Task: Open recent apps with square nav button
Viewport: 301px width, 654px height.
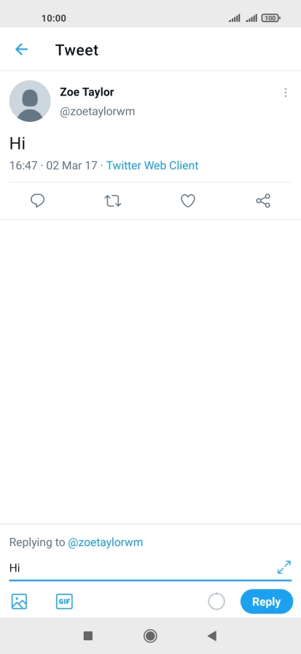Action: pos(88,636)
